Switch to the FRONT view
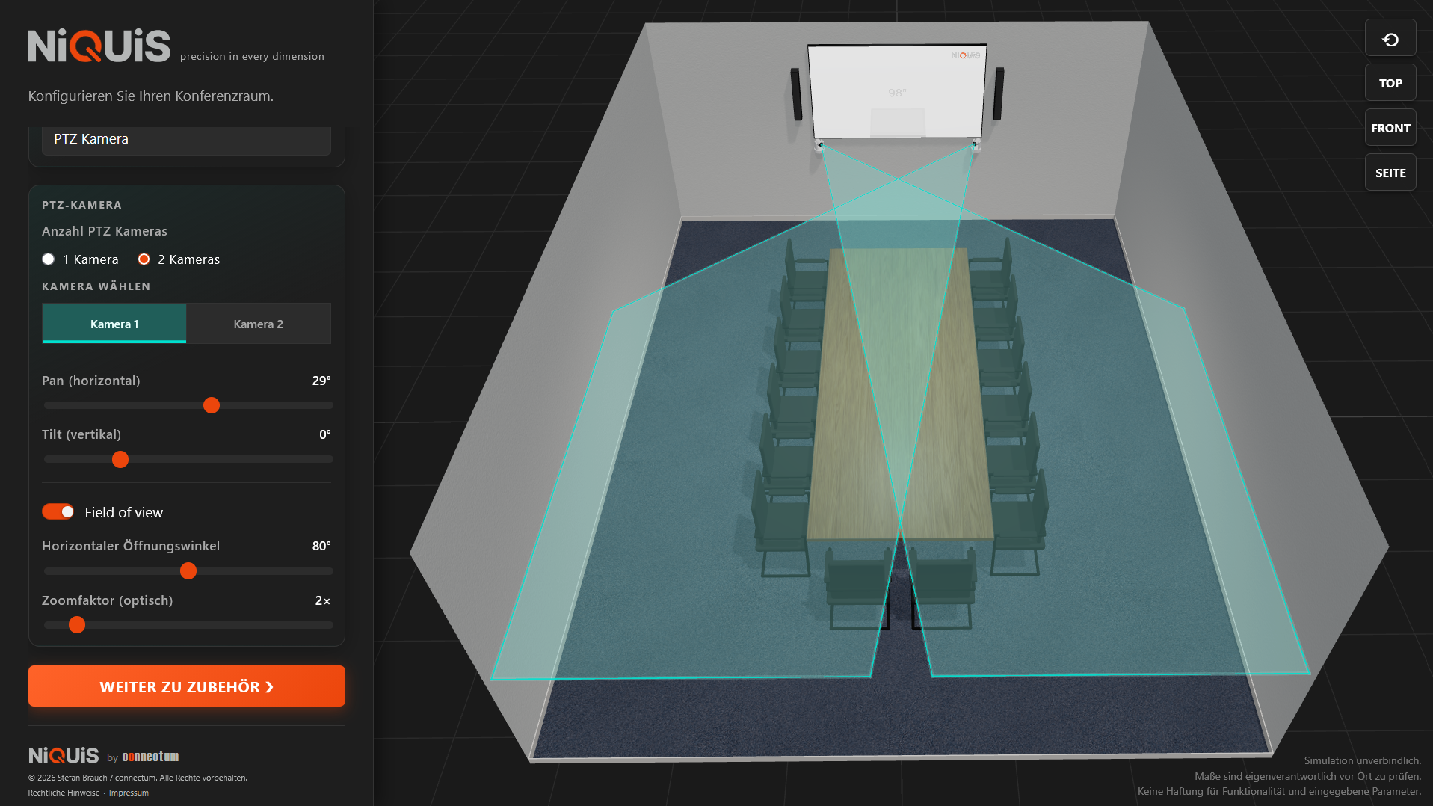Viewport: 1433px width, 806px height. click(x=1390, y=128)
